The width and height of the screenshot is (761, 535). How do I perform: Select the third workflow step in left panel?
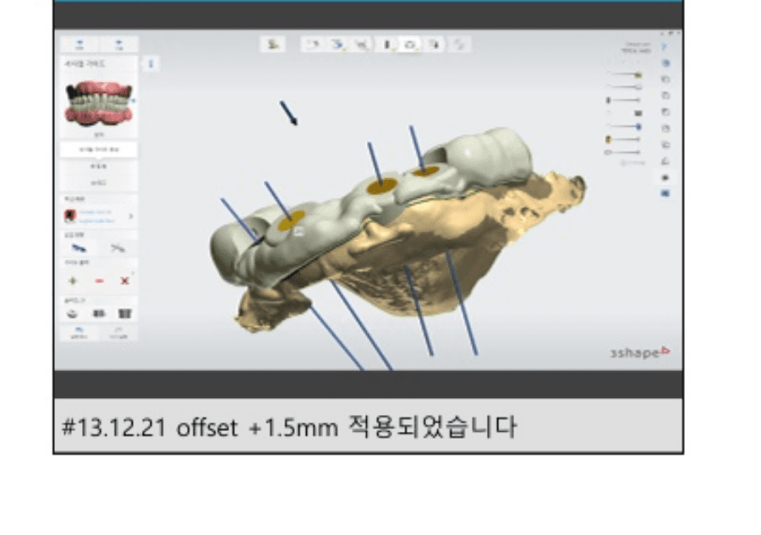click(99, 183)
